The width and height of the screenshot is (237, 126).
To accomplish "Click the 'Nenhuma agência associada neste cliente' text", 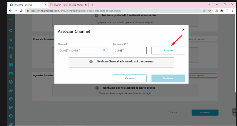I will (x=129, y=88).
